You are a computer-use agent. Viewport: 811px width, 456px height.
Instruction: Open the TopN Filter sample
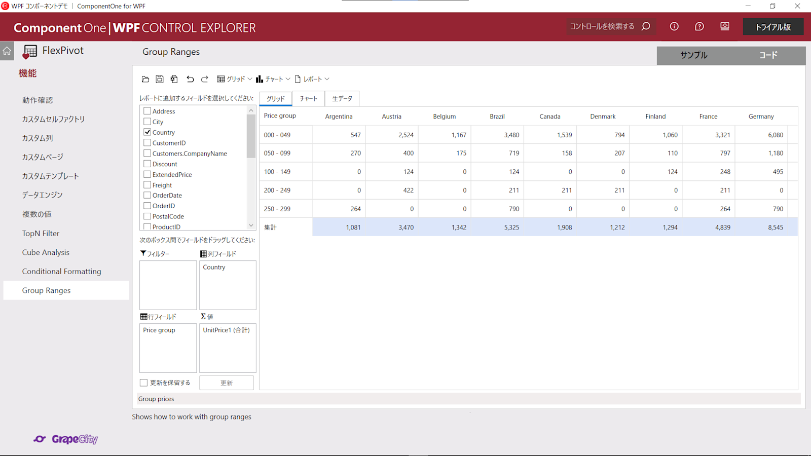click(x=41, y=234)
